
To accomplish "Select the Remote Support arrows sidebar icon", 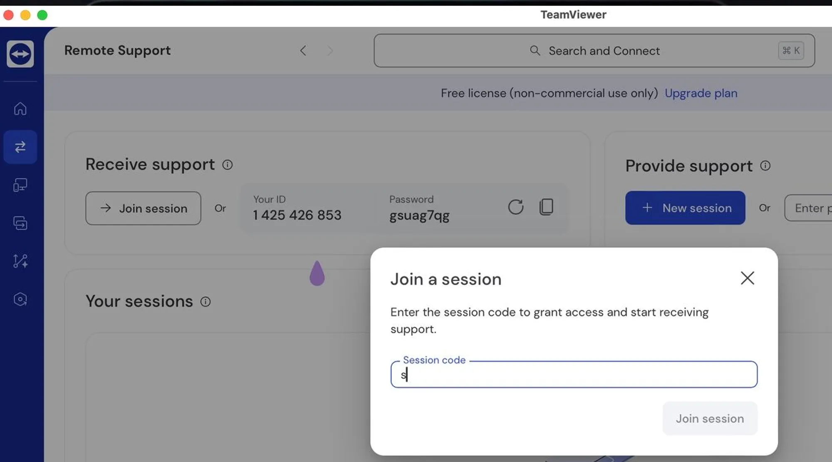I will coord(20,147).
